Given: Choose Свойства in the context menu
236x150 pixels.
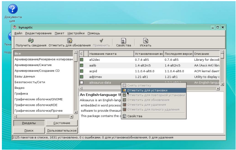Looking at the screenshot, I should pyautogui.click(x=154, y=116).
